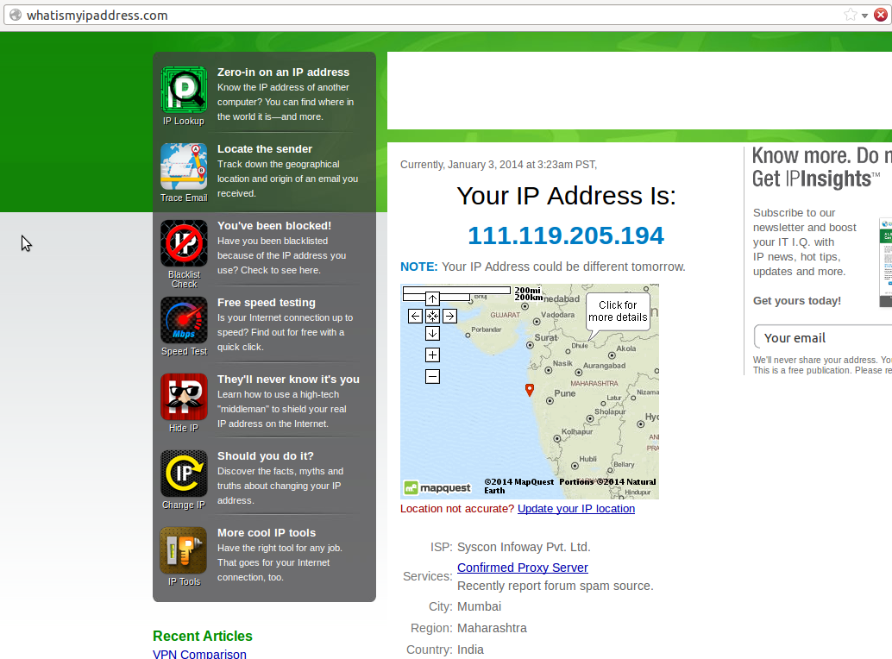Zoom in the map with plus

432,355
